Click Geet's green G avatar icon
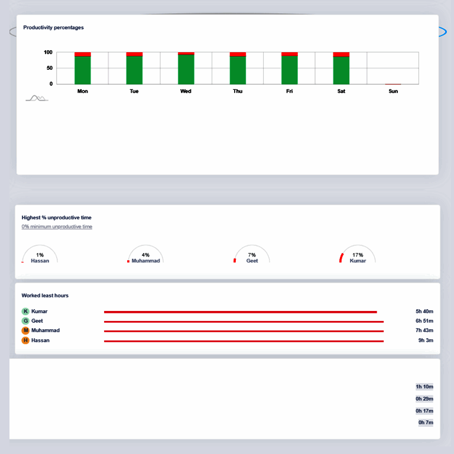454x454 pixels. [x=25, y=321]
